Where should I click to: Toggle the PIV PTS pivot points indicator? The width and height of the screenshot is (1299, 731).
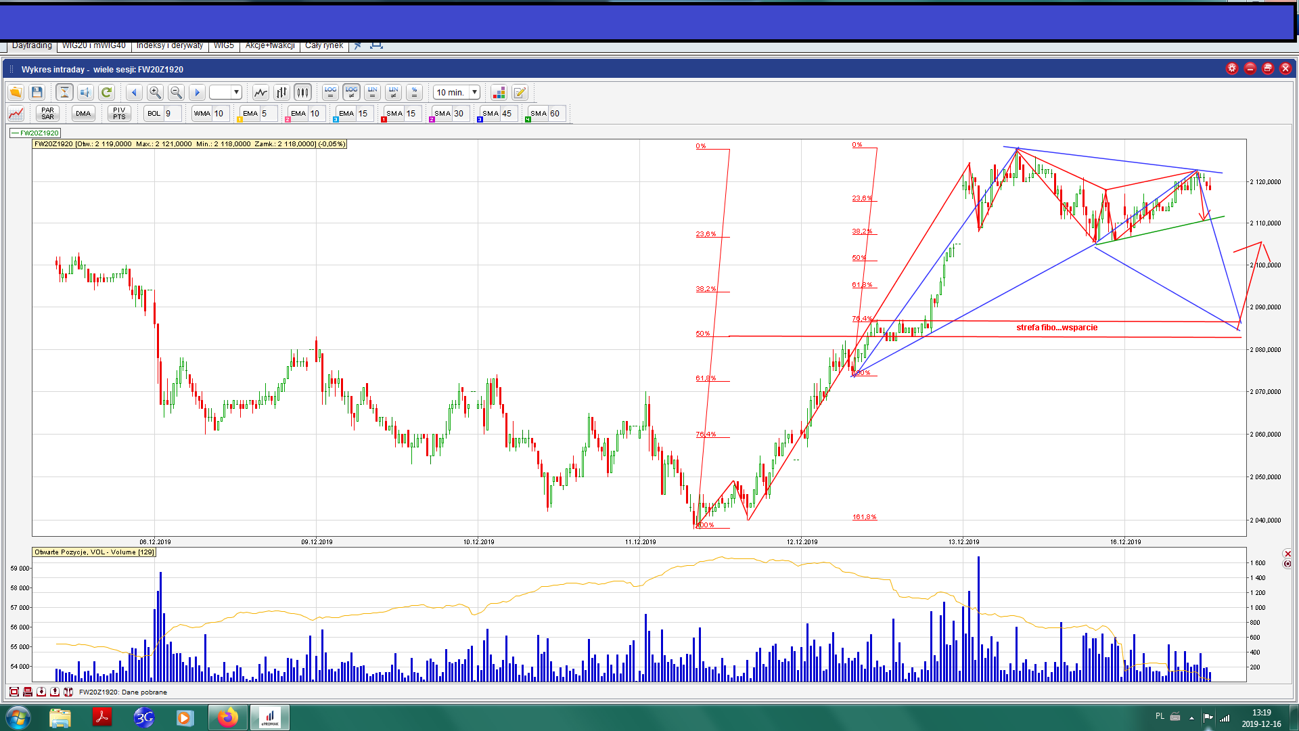point(119,114)
